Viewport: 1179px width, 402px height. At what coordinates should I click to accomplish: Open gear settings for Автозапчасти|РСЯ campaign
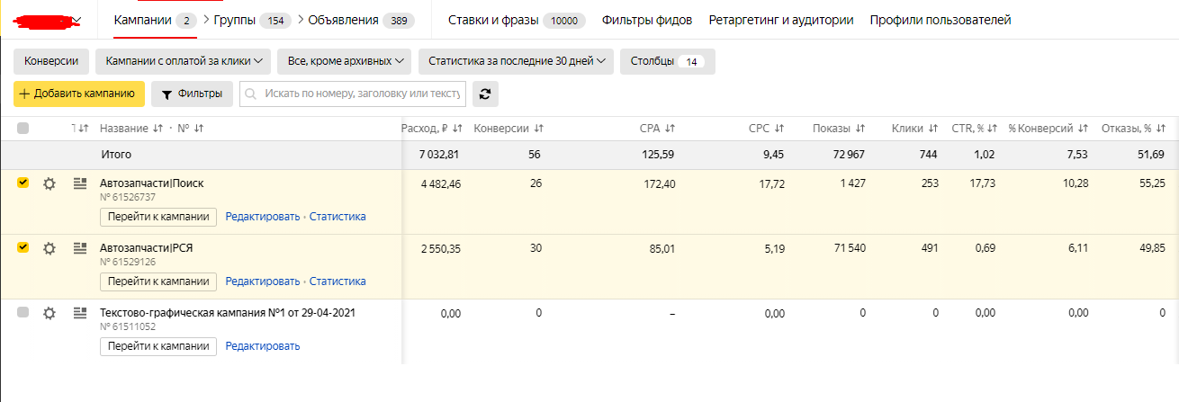pos(49,248)
